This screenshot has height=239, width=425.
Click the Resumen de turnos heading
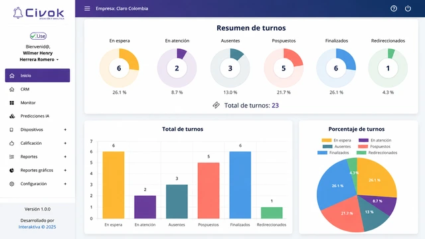(251, 28)
